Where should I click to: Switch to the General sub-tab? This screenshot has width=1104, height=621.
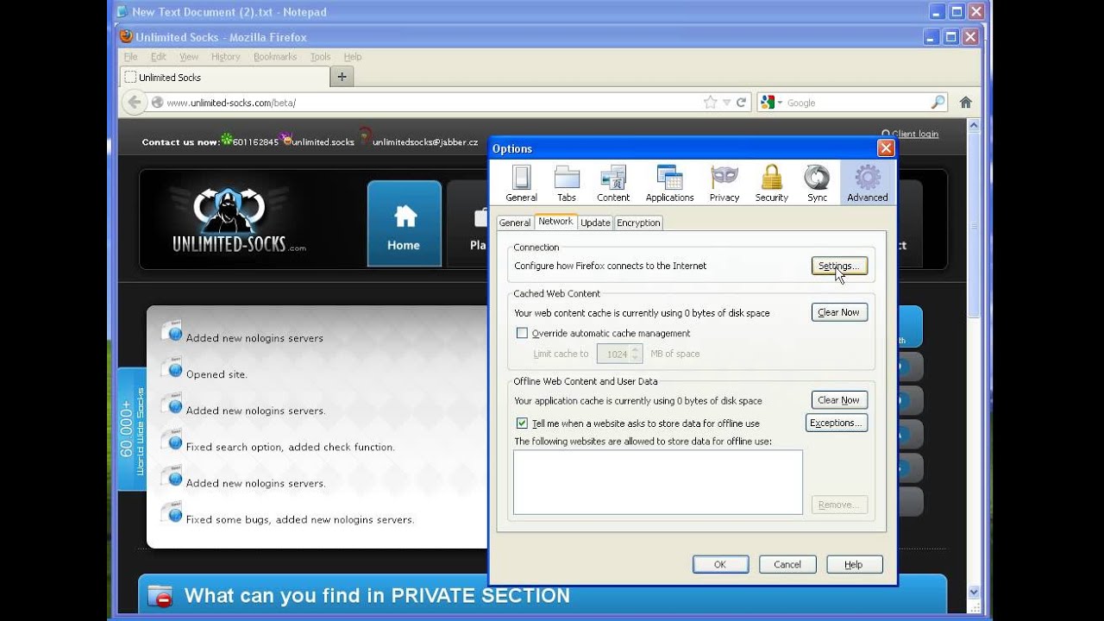[514, 223]
